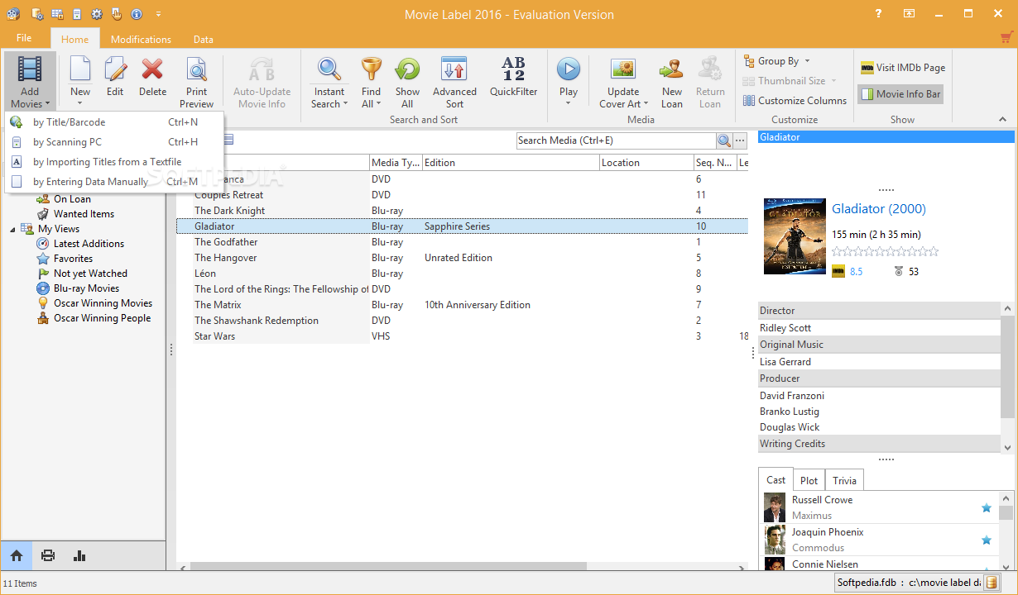Toggle the Movie Info Bar
The image size is (1018, 595).
[900, 94]
